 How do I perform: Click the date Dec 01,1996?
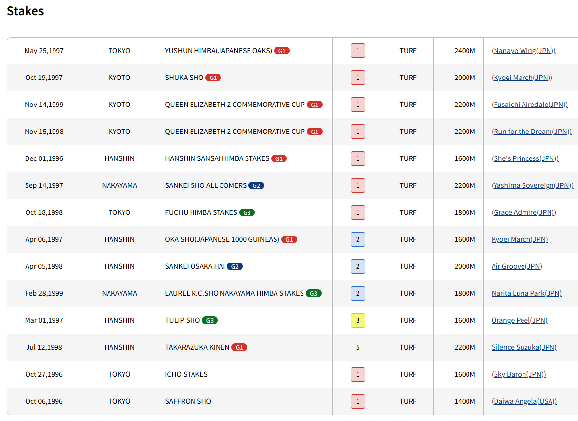44,159
